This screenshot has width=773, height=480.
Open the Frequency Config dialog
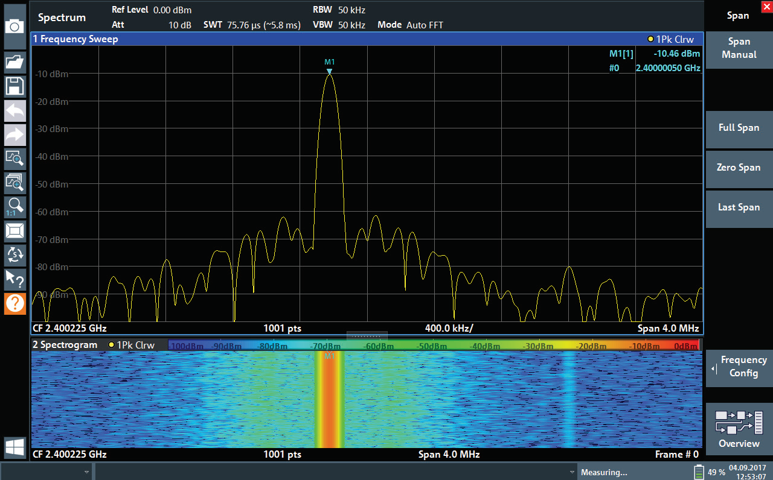[739, 367]
